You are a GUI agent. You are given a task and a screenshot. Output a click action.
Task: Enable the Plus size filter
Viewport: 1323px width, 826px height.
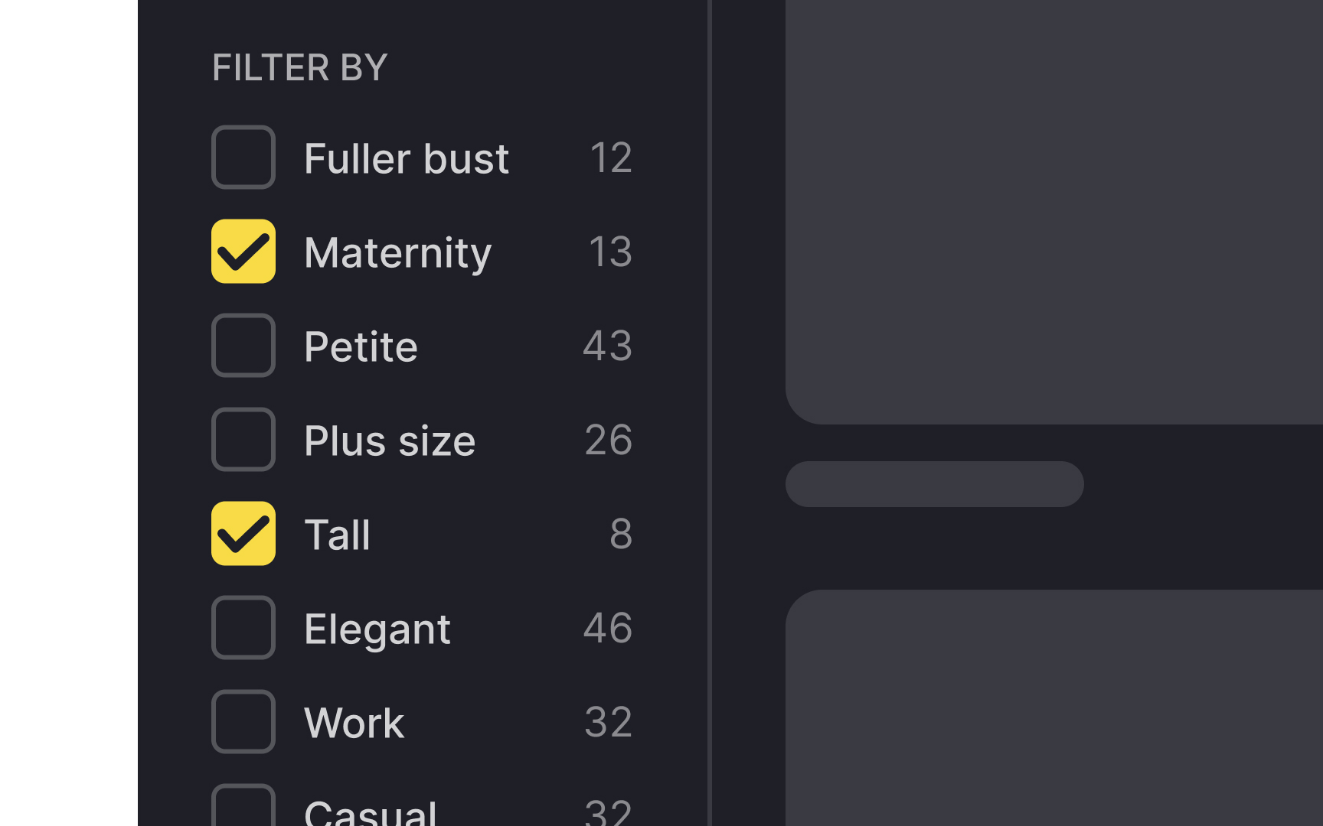243,439
